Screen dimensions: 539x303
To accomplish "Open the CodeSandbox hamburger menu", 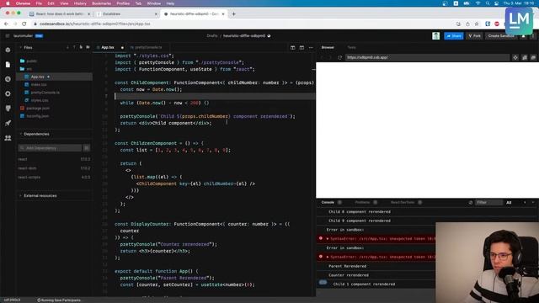I will coord(8,35).
